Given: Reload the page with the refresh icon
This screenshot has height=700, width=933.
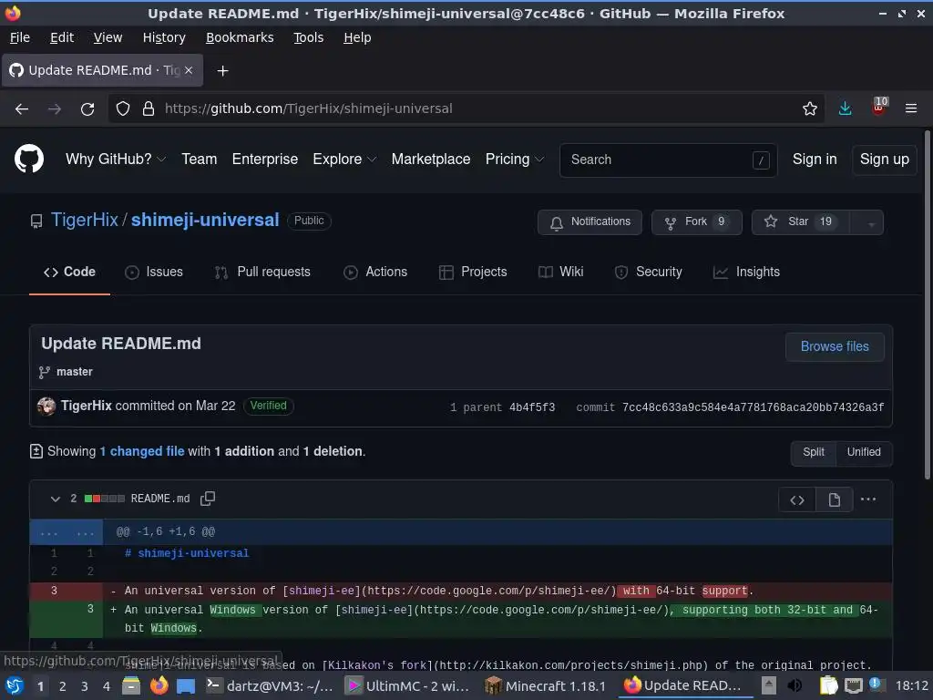Looking at the screenshot, I should click(87, 109).
